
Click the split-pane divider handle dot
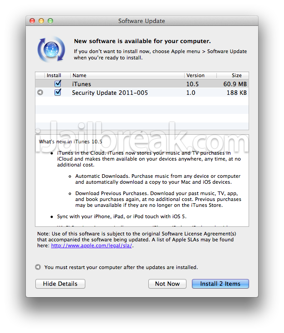(x=142, y=132)
